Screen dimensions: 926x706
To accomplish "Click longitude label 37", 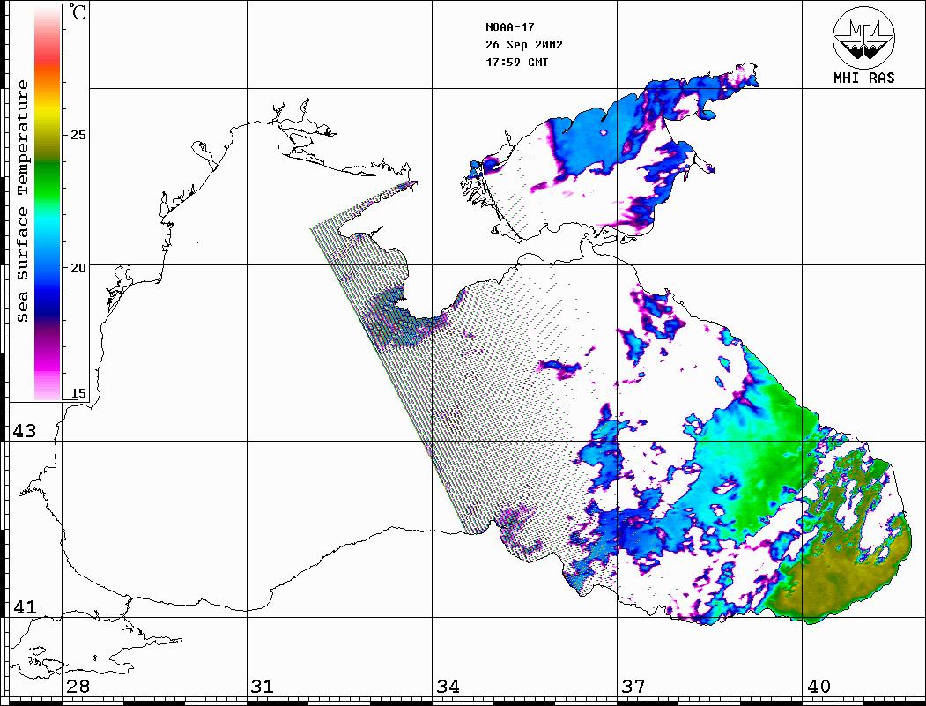I will [633, 686].
